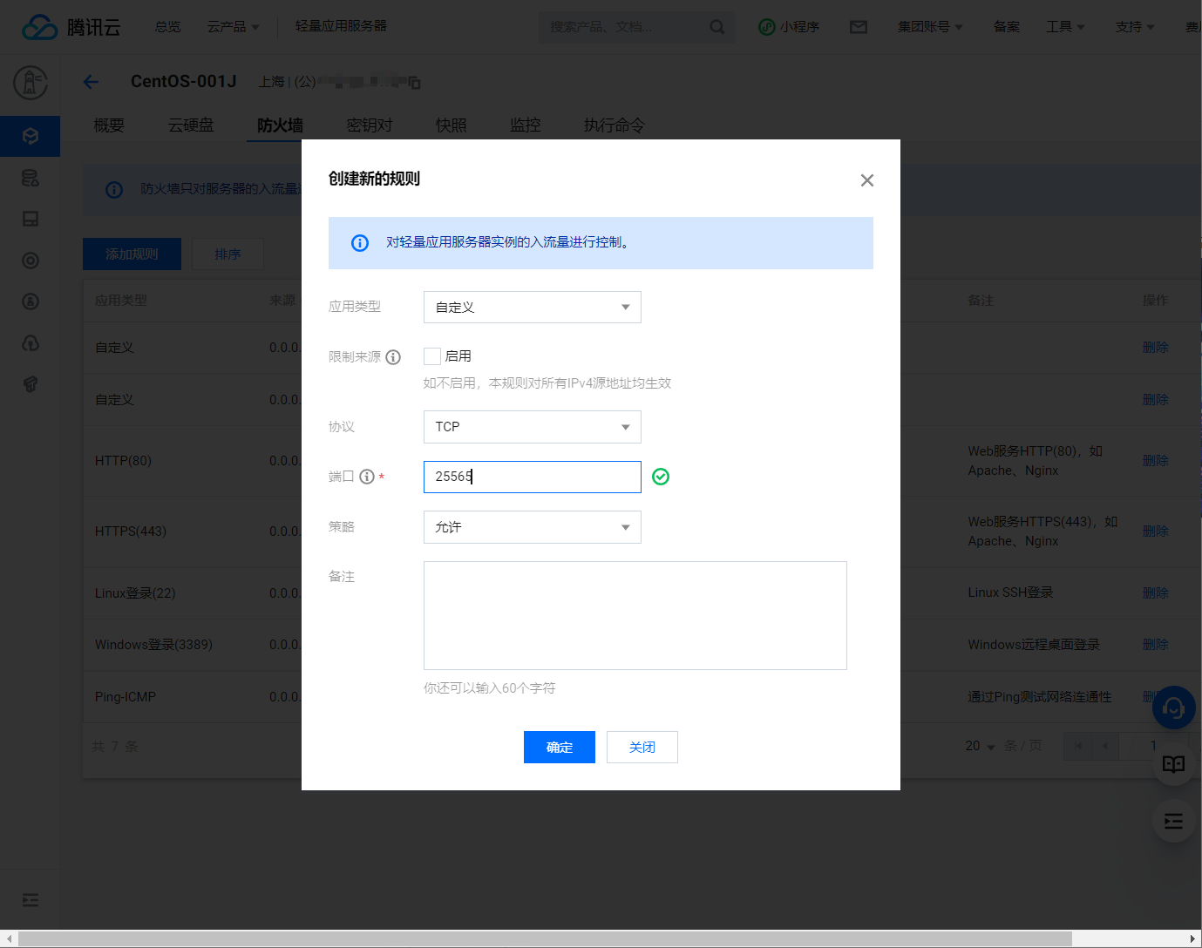
Task: Enable the 启用 restrict source checkbox
Action: pyautogui.click(x=432, y=356)
